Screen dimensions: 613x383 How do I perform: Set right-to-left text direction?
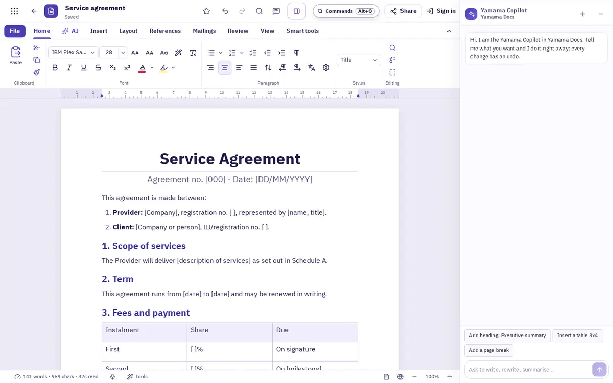click(x=282, y=67)
